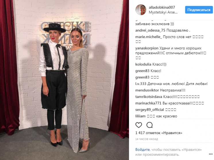This screenshot has width=214, height=160.
Task: Open marinachka771 commenter profile
Action: tap(148, 103)
